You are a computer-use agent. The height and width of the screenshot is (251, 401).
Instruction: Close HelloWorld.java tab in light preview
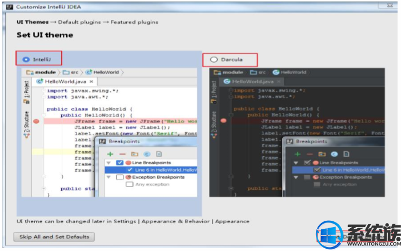point(91,82)
